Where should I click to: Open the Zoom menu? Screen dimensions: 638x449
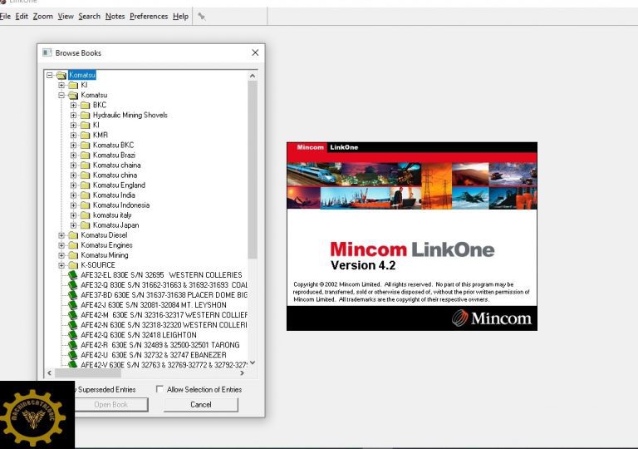tap(42, 17)
